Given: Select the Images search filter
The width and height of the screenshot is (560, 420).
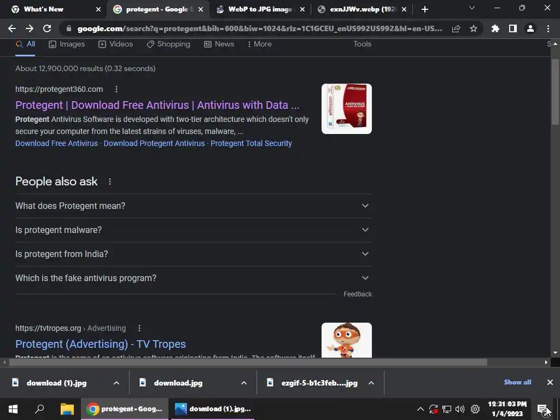Looking at the screenshot, I should pyautogui.click(x=67, y=44).
